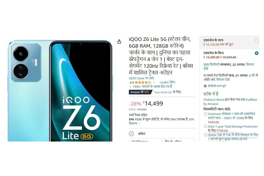Viewport: 264px width, 176px height.
Task: Check the Quess 10K to 15K plan checkbox
Action: pos(205,135)
